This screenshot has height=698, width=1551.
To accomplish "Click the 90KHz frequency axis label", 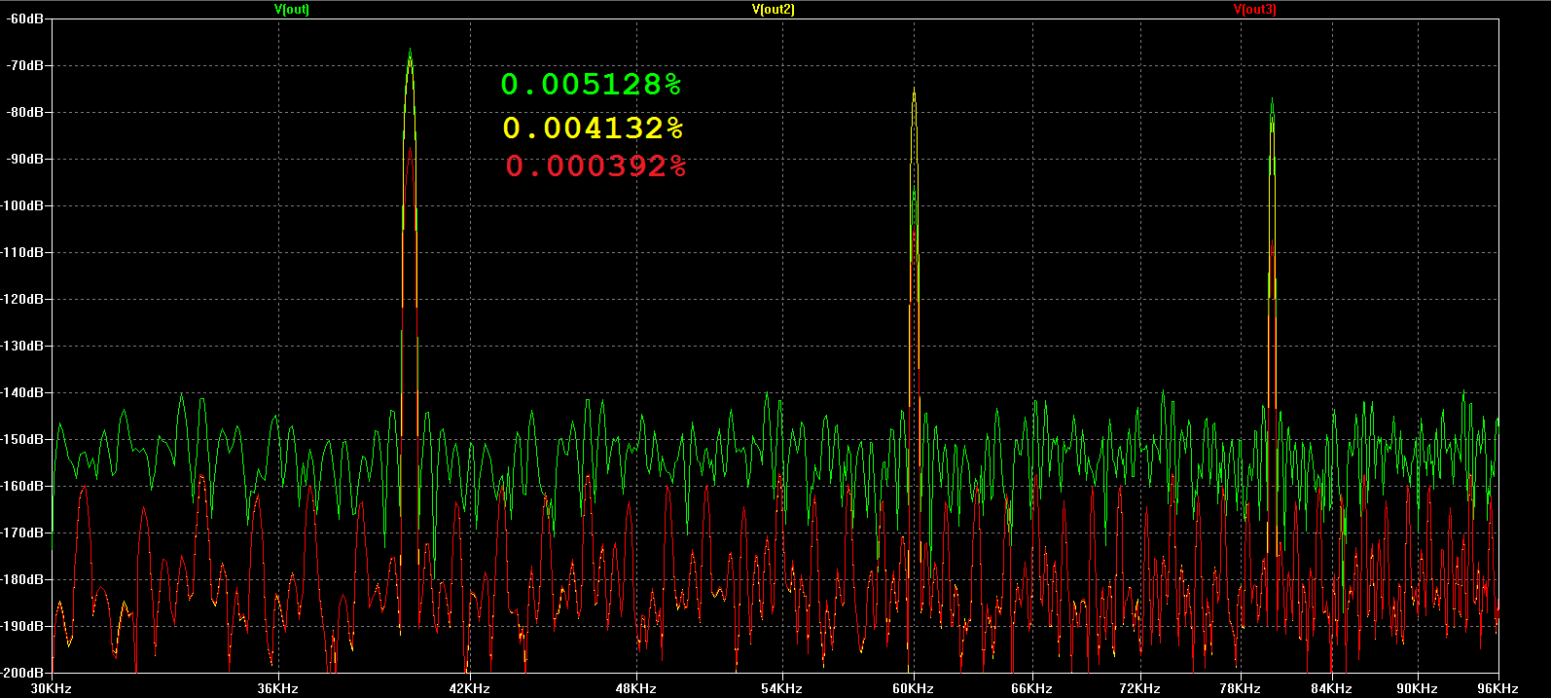I will click(x=1418, y=688).
